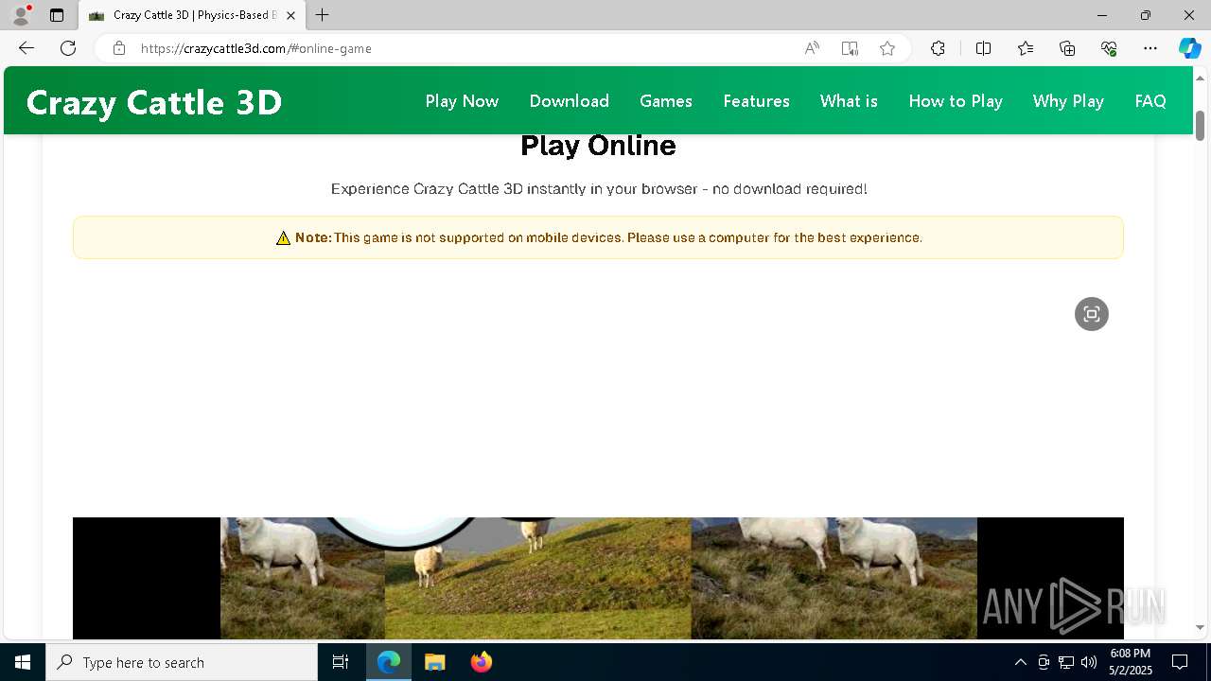
Task: Open Settings and more ellipsis menu
Action: pos(1150,48)
